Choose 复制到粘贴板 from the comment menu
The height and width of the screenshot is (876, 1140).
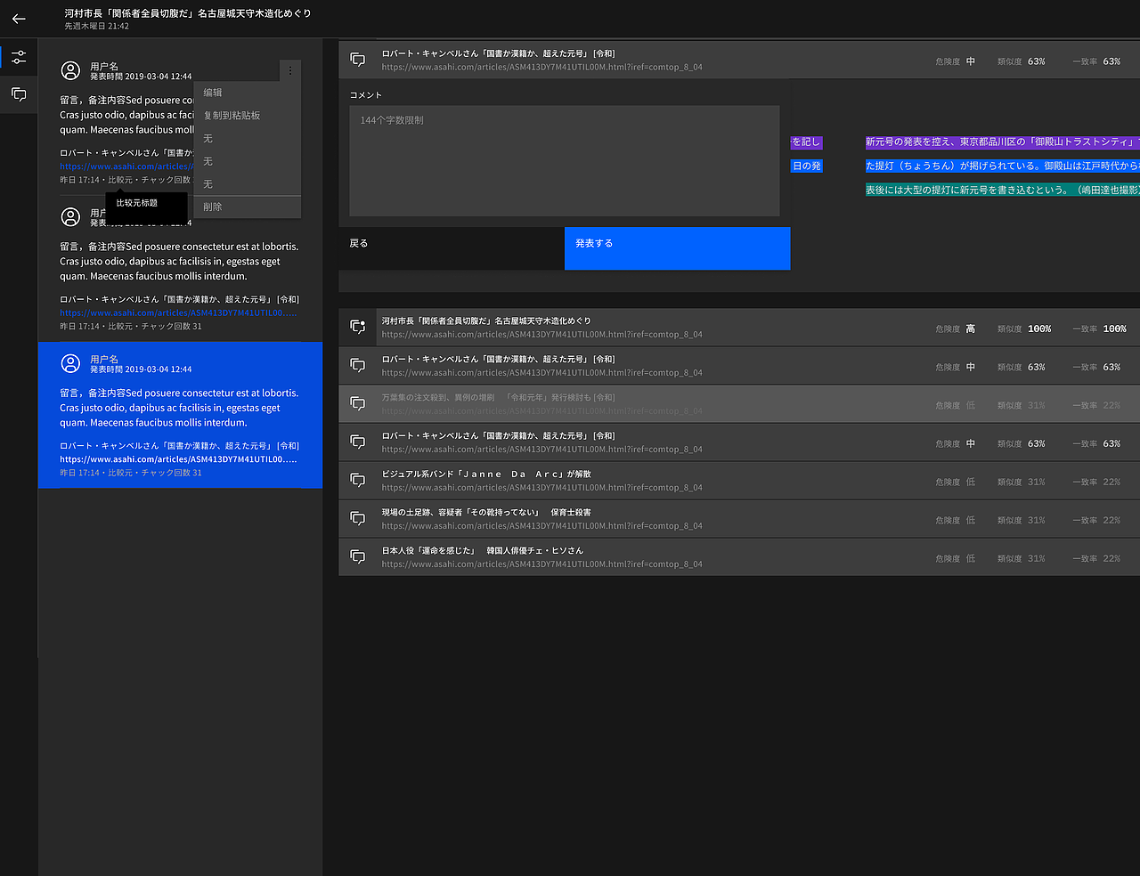247,116
